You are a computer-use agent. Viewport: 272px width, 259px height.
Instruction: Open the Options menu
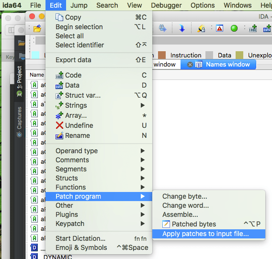pyautogui.click(x=203, y=5)
